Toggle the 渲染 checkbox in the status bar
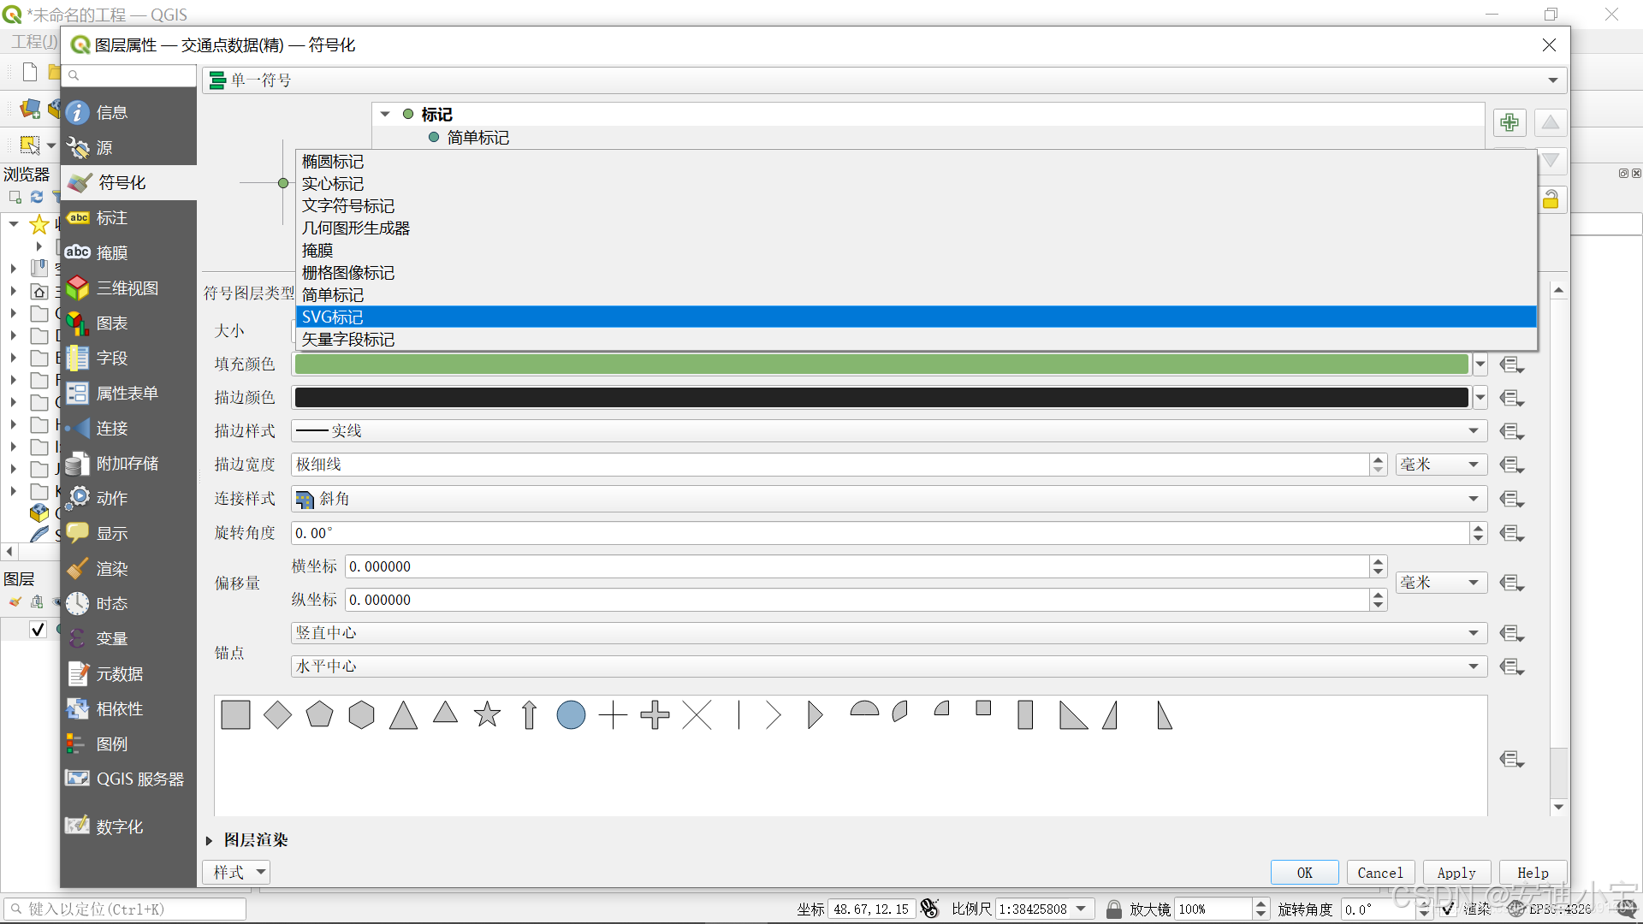 pyautogui.click(x=1448, y=909)
